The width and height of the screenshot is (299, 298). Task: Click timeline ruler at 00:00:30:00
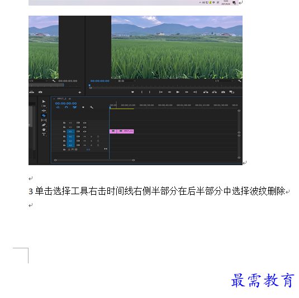point(146,105)
